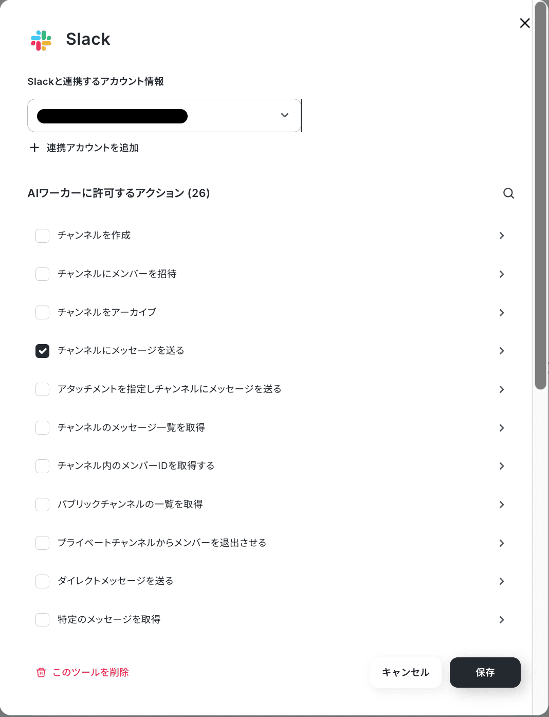Expand アタッチメントを指定しチャンネルにメッセージを送る chevron
The height and width of the screenshot is (717, 549).
click(502, 389)
